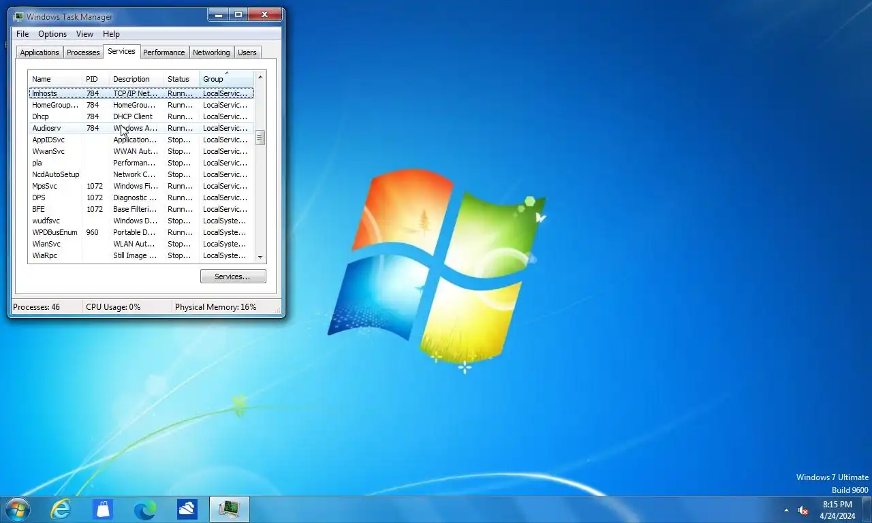Sort by the PID column header

pos(96,79)
